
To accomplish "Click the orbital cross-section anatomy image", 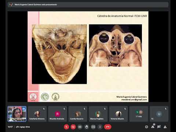I will (115, 45).
